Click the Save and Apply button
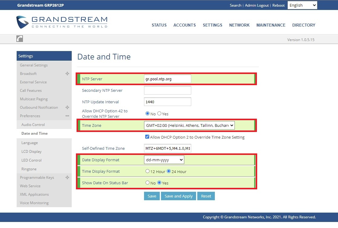Screen dimensions: 338x228 (x=179, y=196)
